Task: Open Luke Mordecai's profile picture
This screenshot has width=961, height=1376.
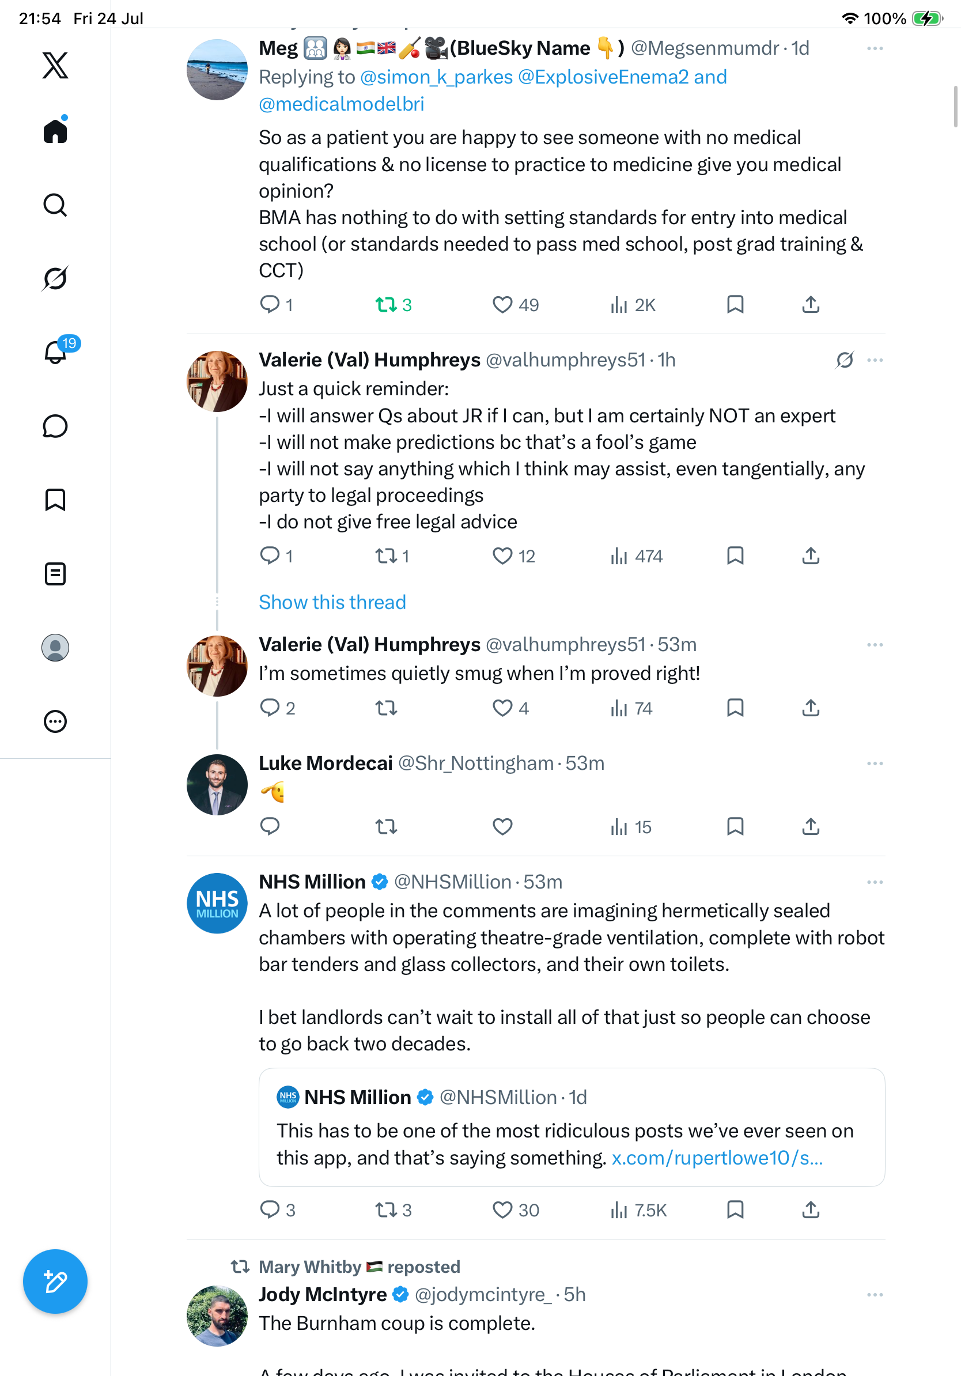Action: (217, 784)
